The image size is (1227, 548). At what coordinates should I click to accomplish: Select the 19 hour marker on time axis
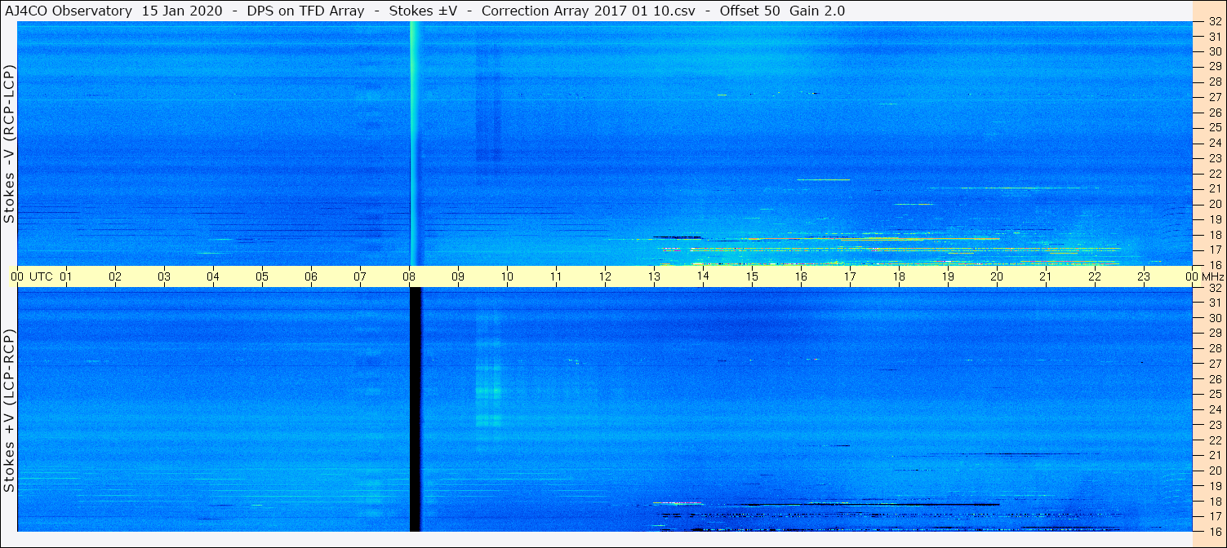tap(948, 276)
